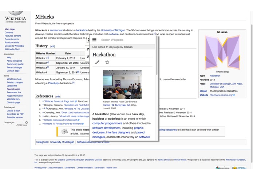Open Wikidata item link

click(13, 99)
